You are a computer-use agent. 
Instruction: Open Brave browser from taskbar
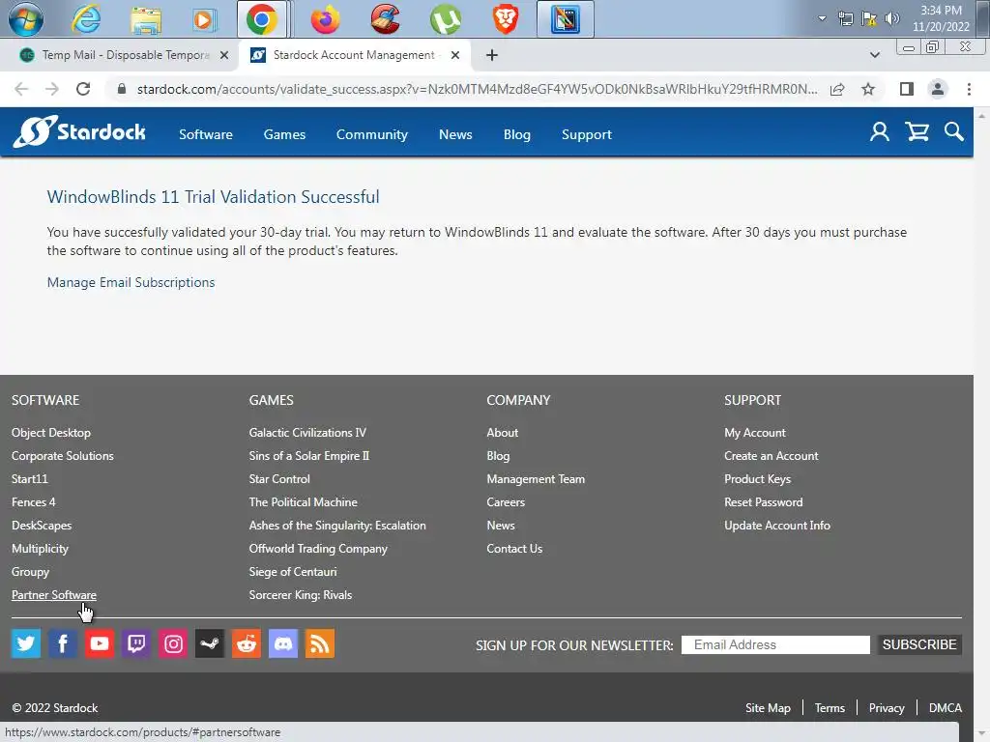tap(505, 19)
